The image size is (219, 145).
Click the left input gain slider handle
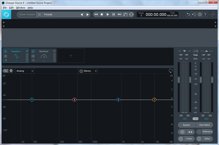(179, 80)
